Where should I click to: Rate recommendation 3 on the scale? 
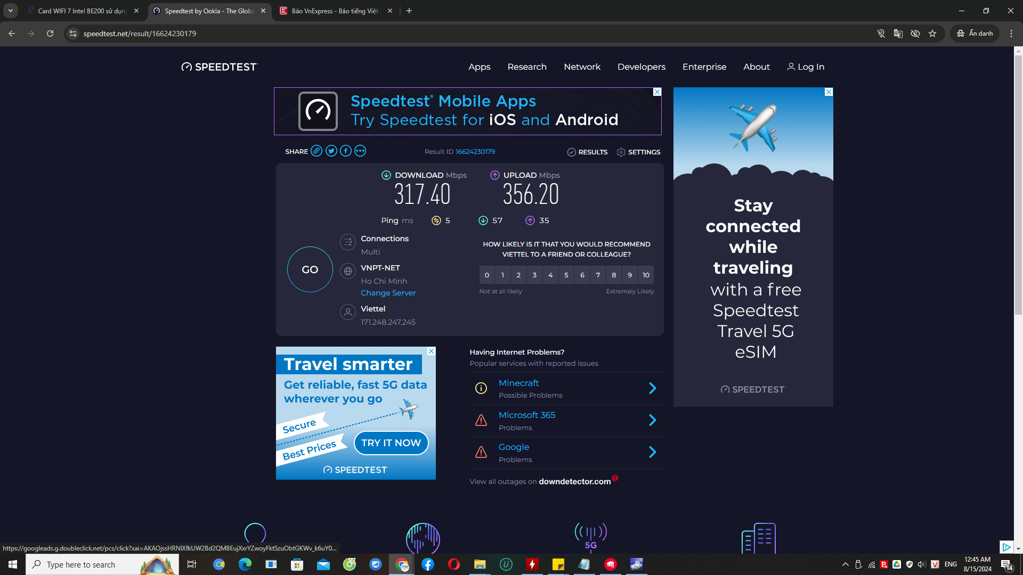pyautogui.click(x=534, y=275)
